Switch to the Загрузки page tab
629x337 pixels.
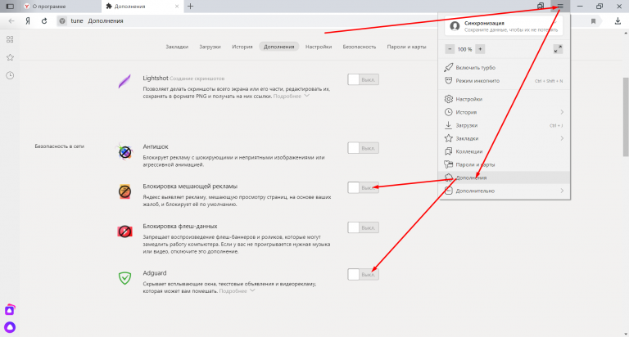click(210, 47)
